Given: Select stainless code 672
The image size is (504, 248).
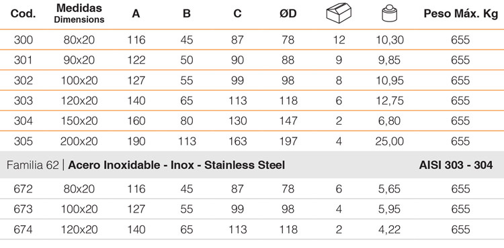Looking at the screenshot, I should tap(24, 189).
